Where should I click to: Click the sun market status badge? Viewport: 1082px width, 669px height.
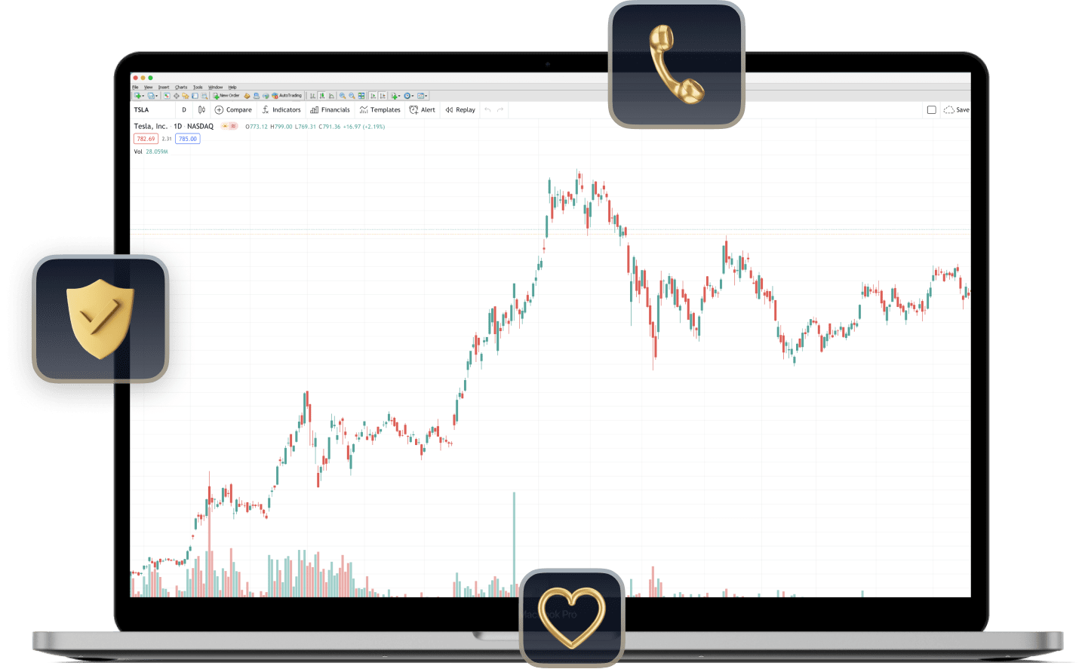coord(225,127)
